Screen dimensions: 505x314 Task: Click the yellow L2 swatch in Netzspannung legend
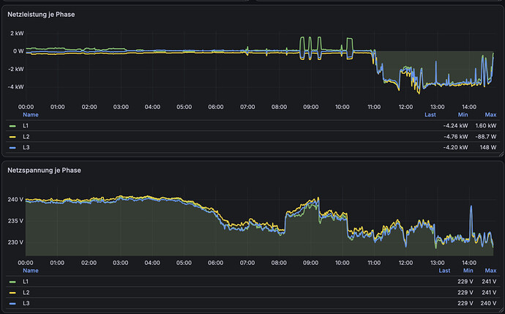[x=12, y=293]
